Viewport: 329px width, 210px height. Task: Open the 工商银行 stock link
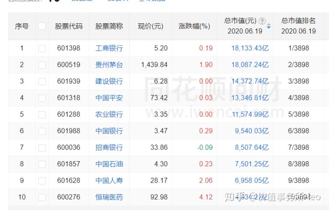[109, 48]
